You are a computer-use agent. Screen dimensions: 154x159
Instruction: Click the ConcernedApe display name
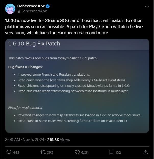pos(31,6)
